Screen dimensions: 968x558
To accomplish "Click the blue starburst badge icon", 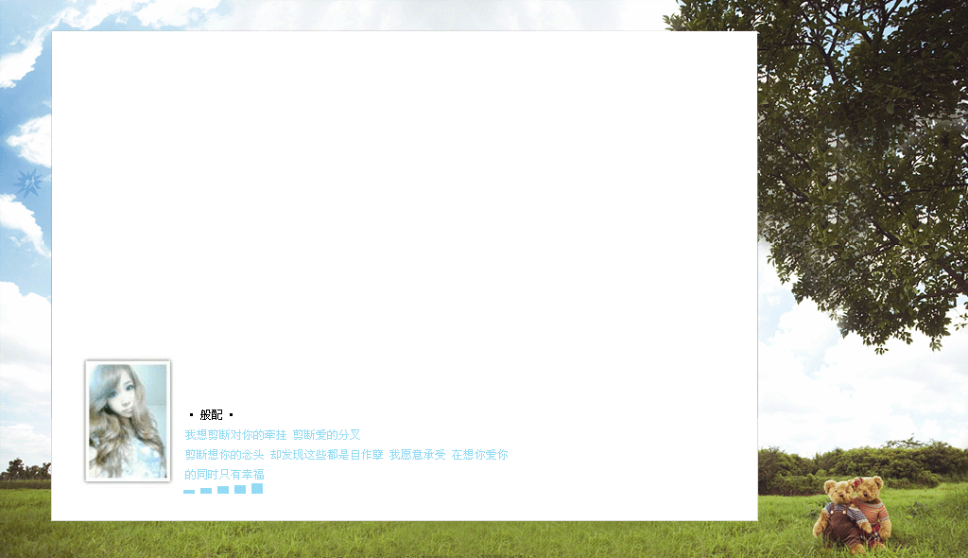I will click(28, 183).
